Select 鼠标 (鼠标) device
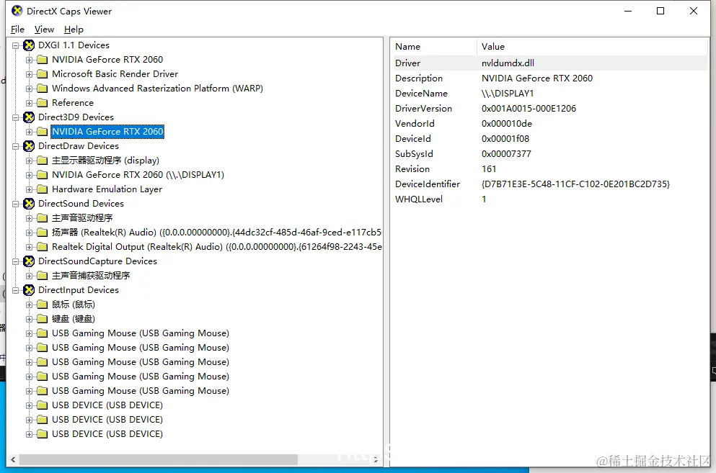Screen dimensions: 716x473 tap(74, 305)
